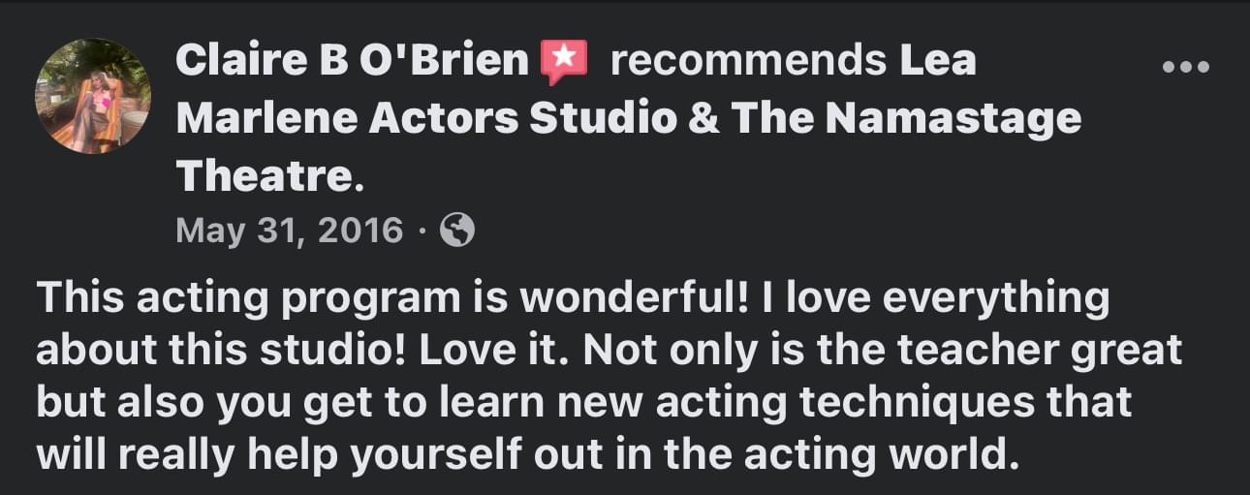
Task: Click the final line ending "acting world."
Action: 528,451
